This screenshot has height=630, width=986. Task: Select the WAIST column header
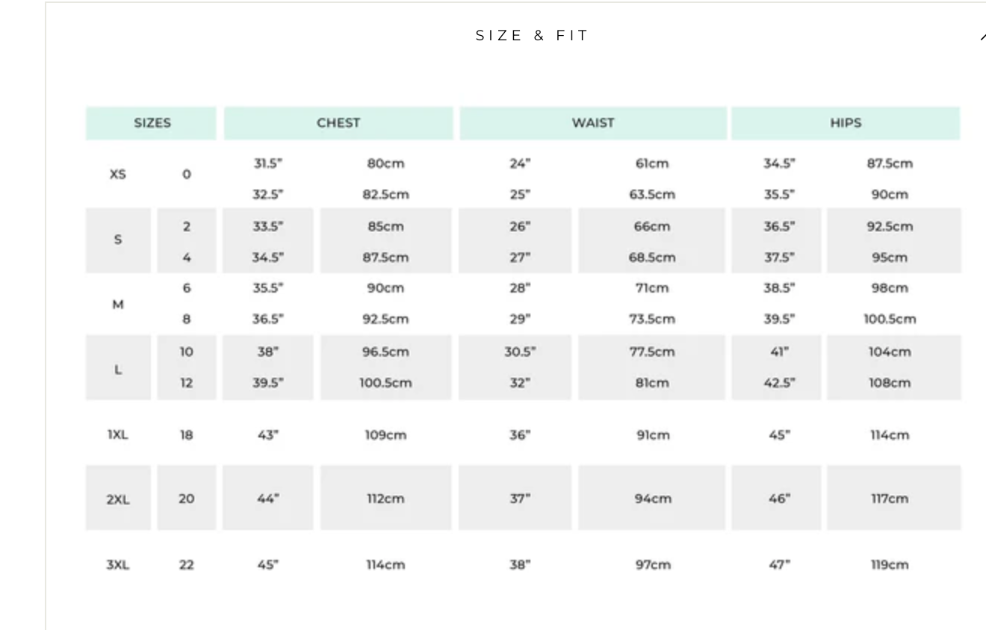pos(593,123)
